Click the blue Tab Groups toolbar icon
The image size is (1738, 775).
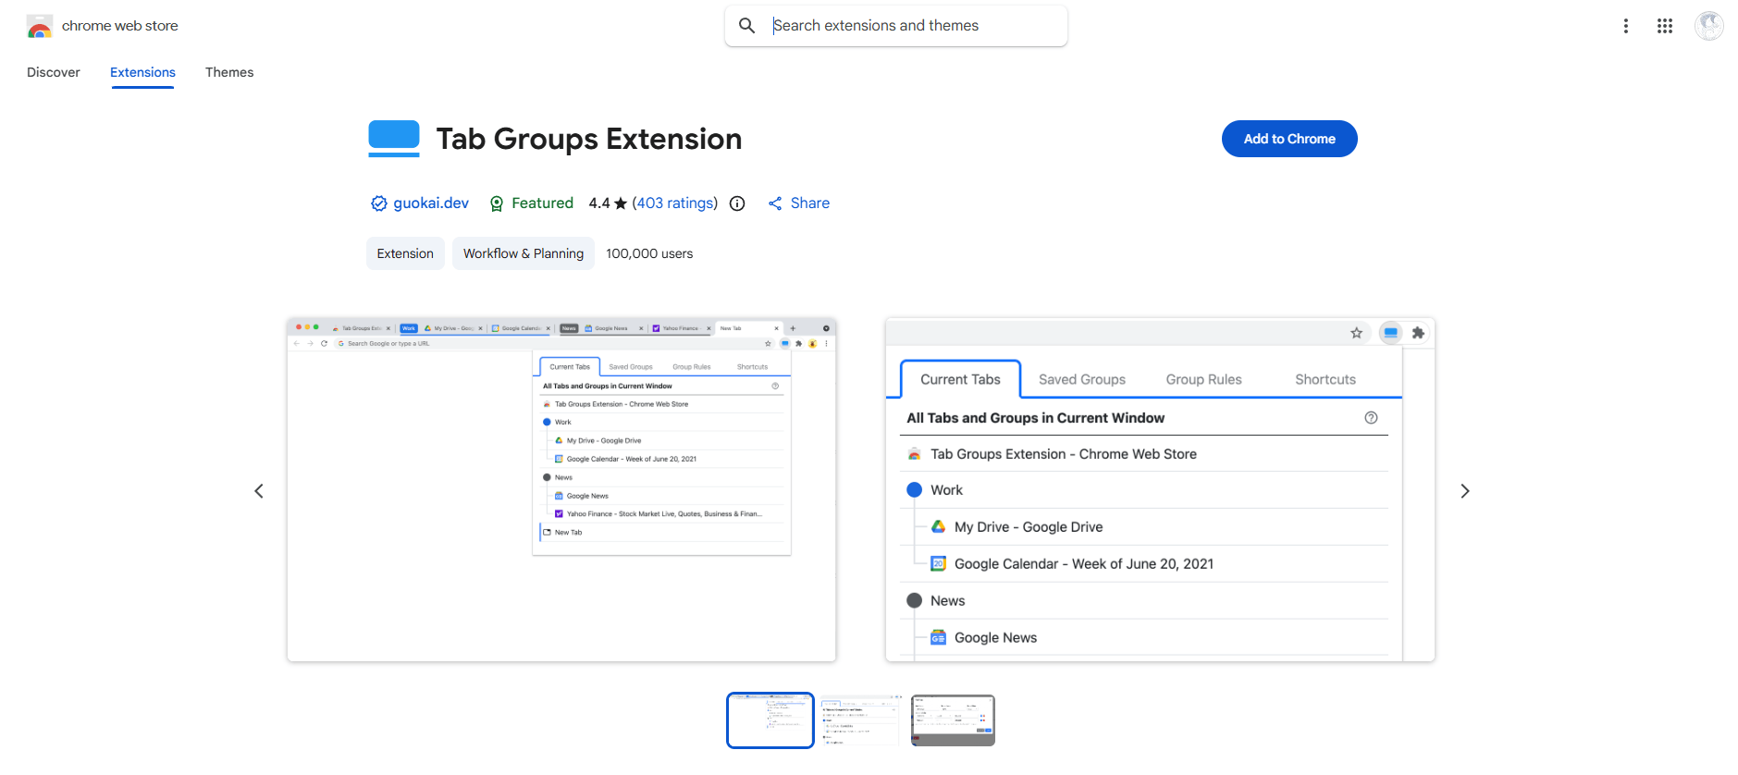tap(1390, 333)
